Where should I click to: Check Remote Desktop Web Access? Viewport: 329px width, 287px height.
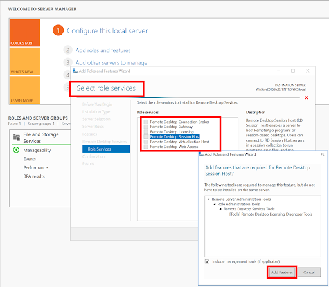146,147
